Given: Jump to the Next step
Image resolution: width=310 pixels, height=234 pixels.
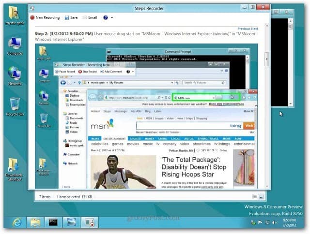Looking at the screenshot, I should point(254,29).
